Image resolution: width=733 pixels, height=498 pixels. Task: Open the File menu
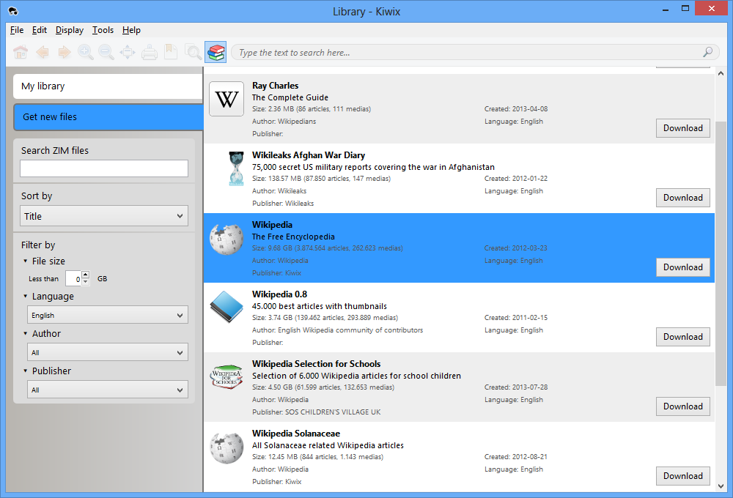pos(17,30)
